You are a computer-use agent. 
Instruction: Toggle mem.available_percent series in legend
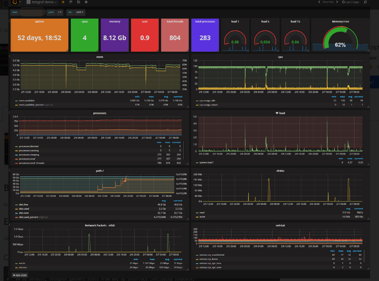(x=31, y=105)
